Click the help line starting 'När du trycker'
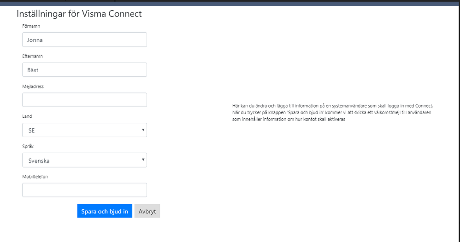Viewport: 460px width, 242px height. click(x=331, y=112)
